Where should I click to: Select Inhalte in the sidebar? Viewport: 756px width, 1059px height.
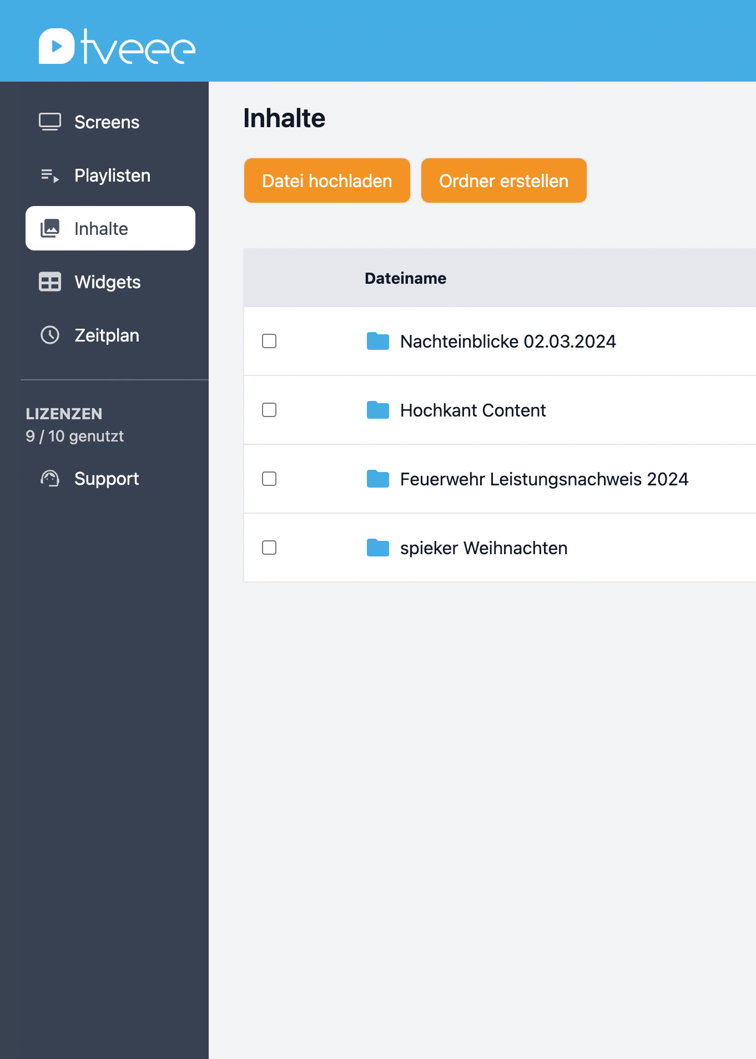(110, 228)
